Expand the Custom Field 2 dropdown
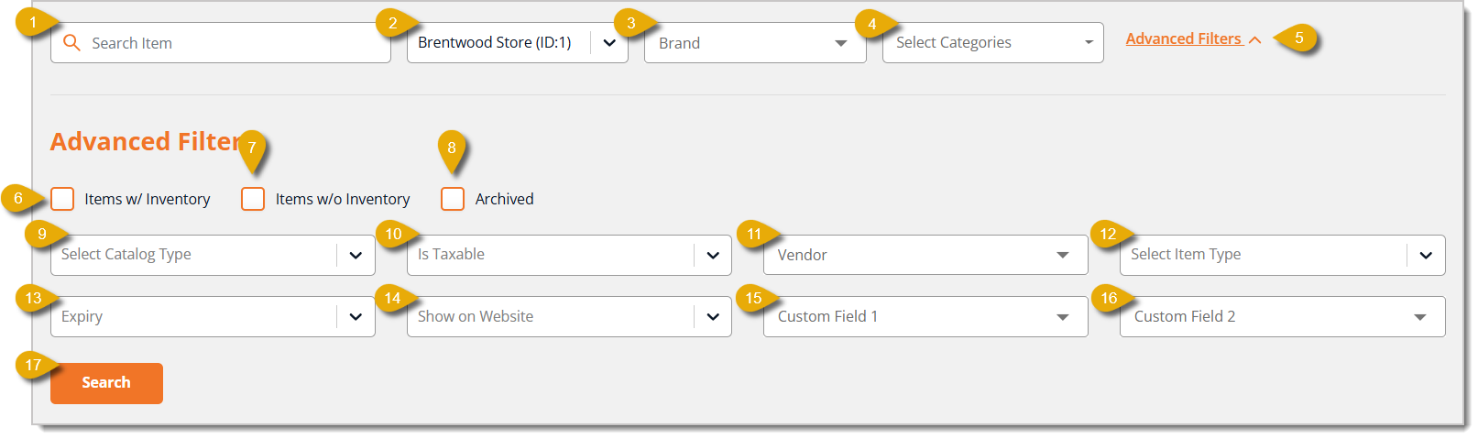The image size is (1478, 439). point(1282,316)
